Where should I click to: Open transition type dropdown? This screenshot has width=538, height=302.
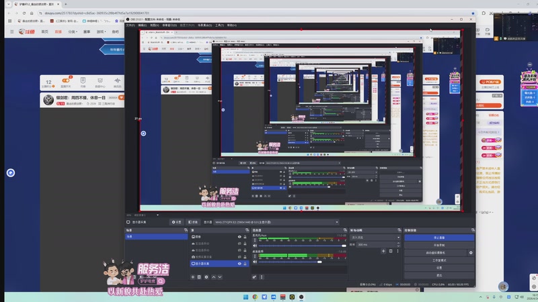pyautogui.click(x=375, y=238)
